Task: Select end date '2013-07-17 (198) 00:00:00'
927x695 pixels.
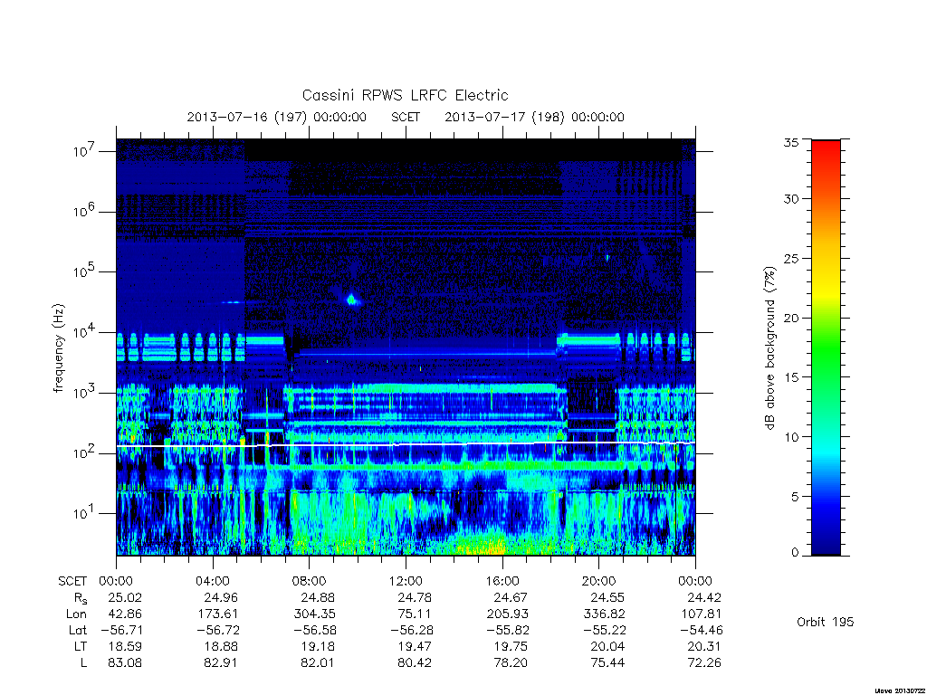Action: [x=534, y=117]
